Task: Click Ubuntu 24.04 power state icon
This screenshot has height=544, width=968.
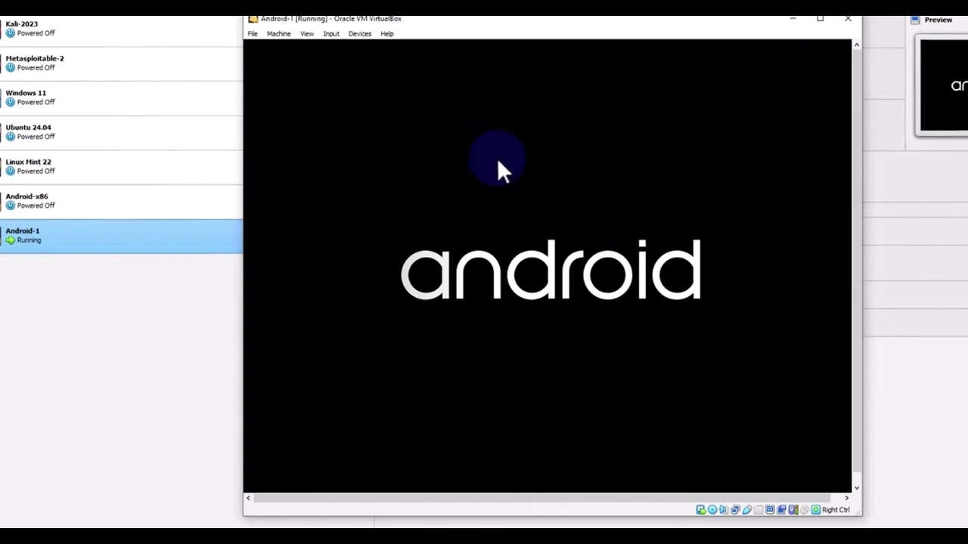Action: click(x=10, y=137)
